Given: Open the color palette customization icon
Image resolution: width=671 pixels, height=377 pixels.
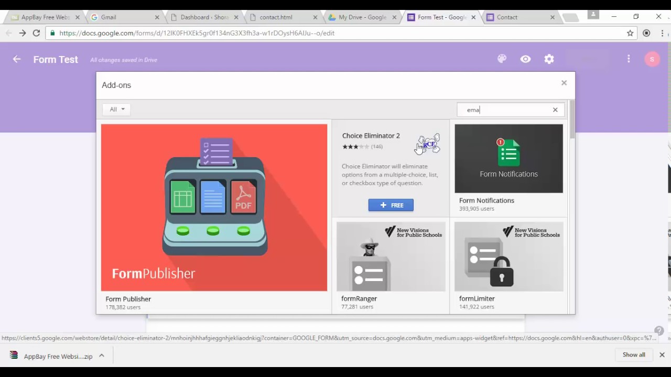Looking at the screenshot, I should click(502, 59).
